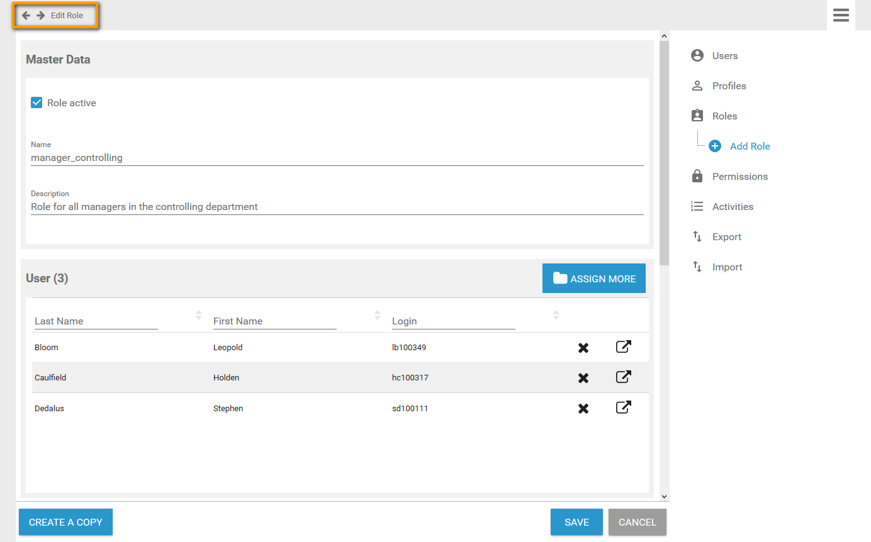The width and height of the screenshot is (871, 542).
Task: Delete Dedalus assignment via X icon
Action: (x=583, y=409)
